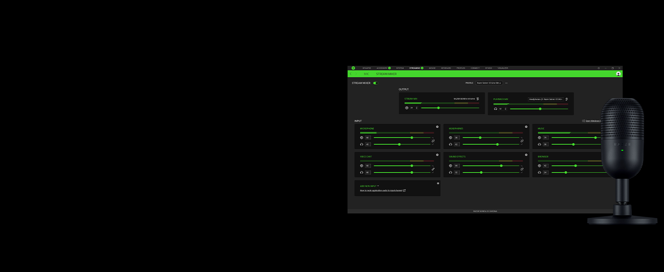664x272 pixels.
Task: Click the Microphone channel settings gear
Action: (437, 126)
